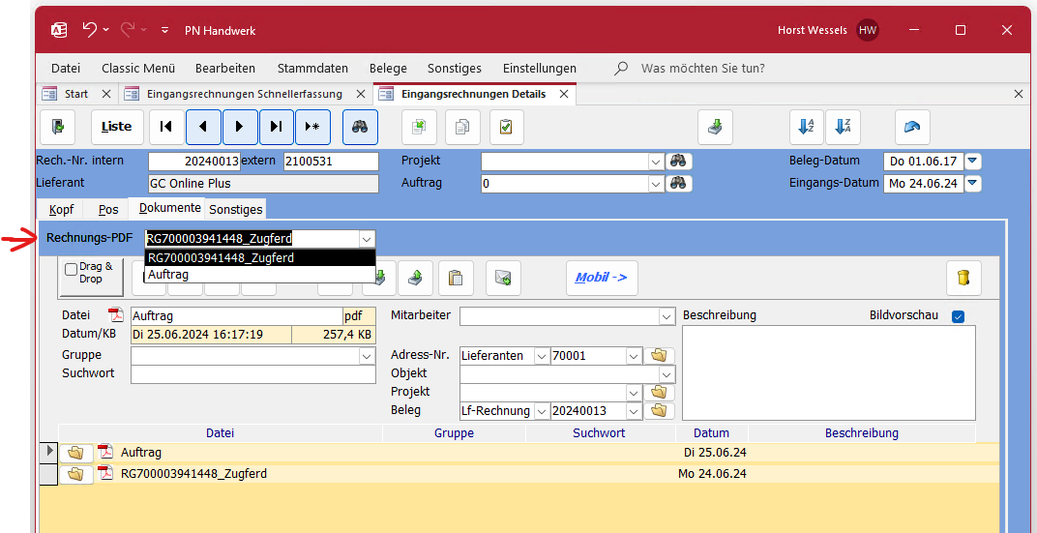Screen dimensions: 1037x533
Task: Click the Mobil -> button
Action: [601, 278]
